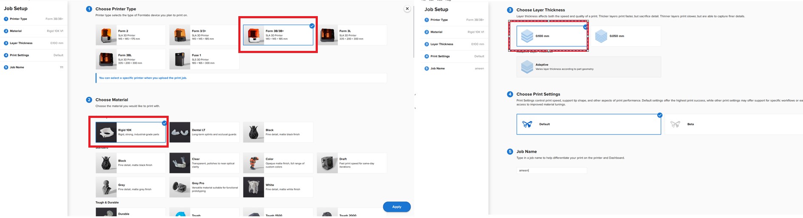Click the Draft material card title
Viewport: 803px width, 218px height.
tap(343, 159)
